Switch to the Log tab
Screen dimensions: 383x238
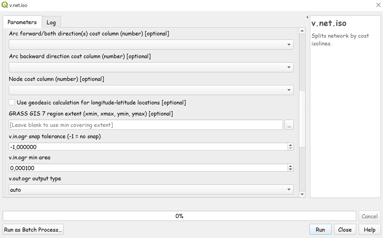[51, 22]
